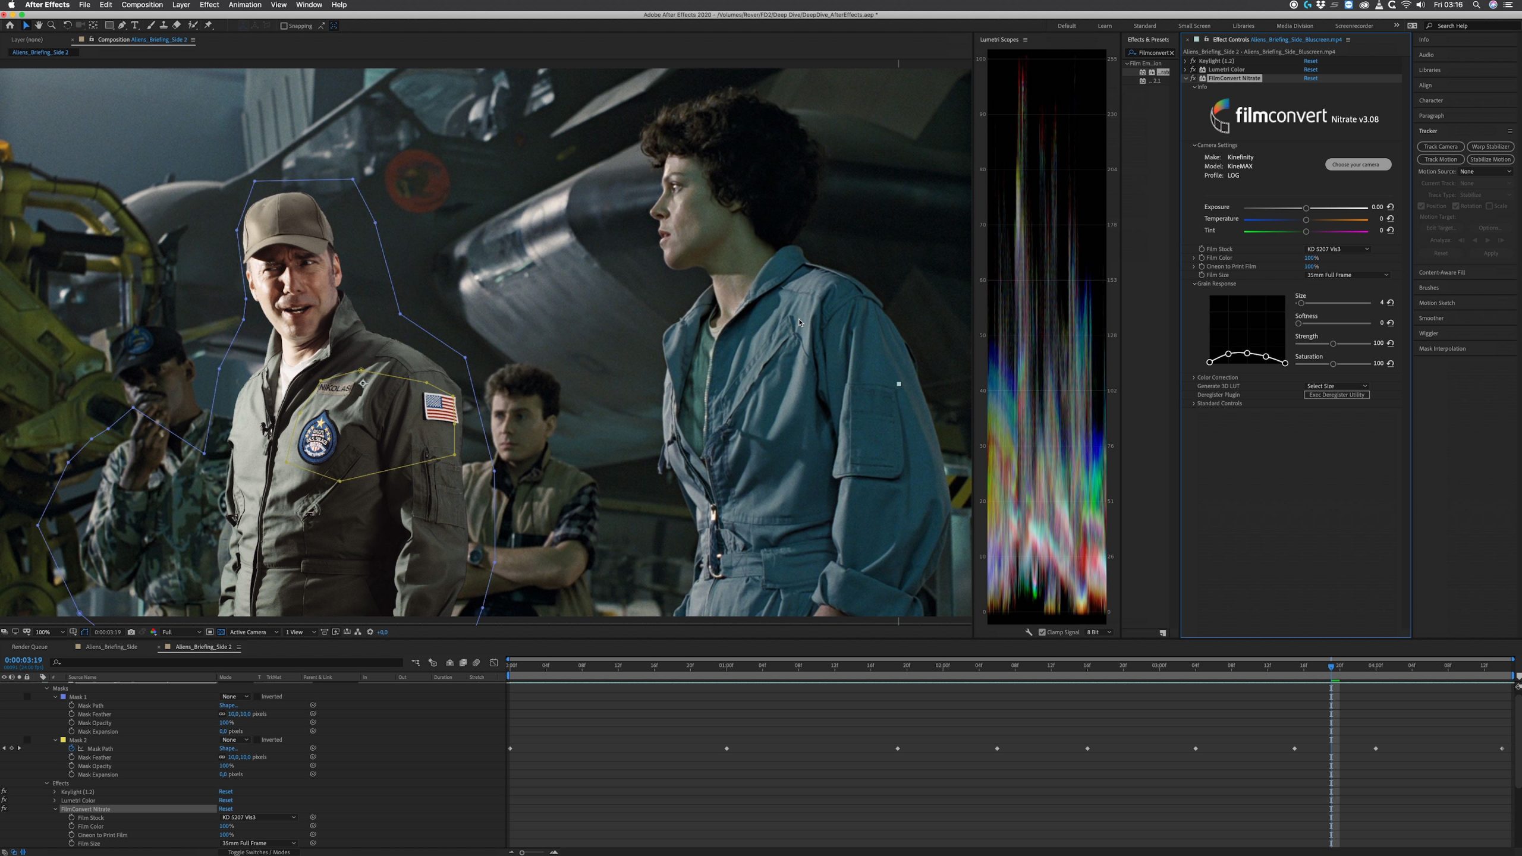Select the Clone Stamp tool

tap(163, 26)
